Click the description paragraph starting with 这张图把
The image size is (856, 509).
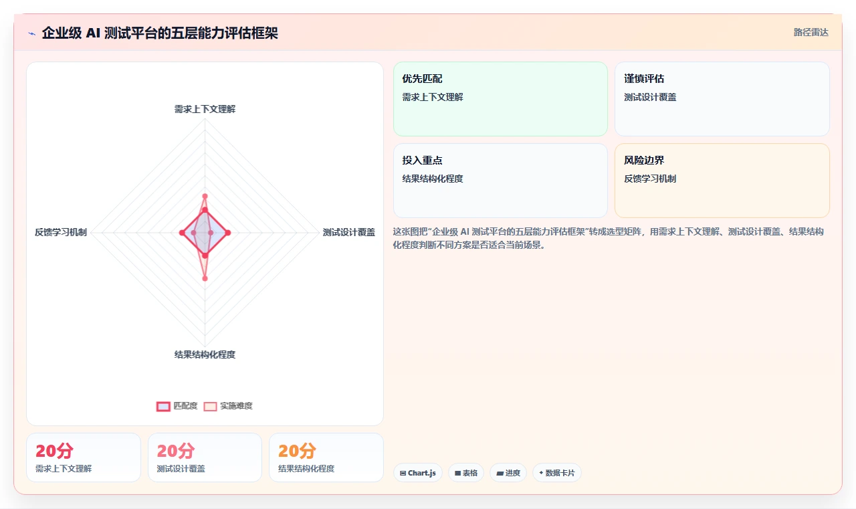[608, 238]
